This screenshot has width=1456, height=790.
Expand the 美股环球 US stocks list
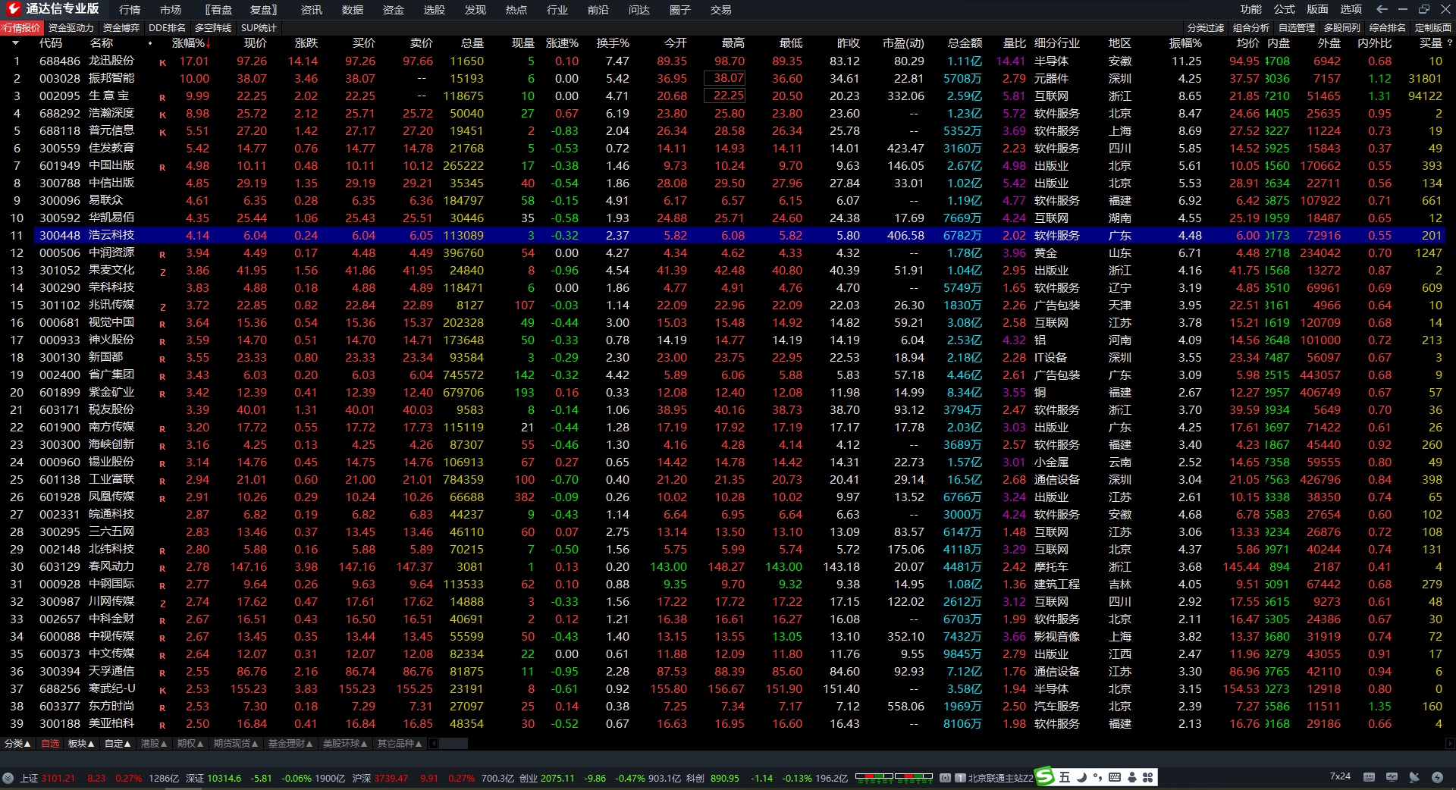346,744
